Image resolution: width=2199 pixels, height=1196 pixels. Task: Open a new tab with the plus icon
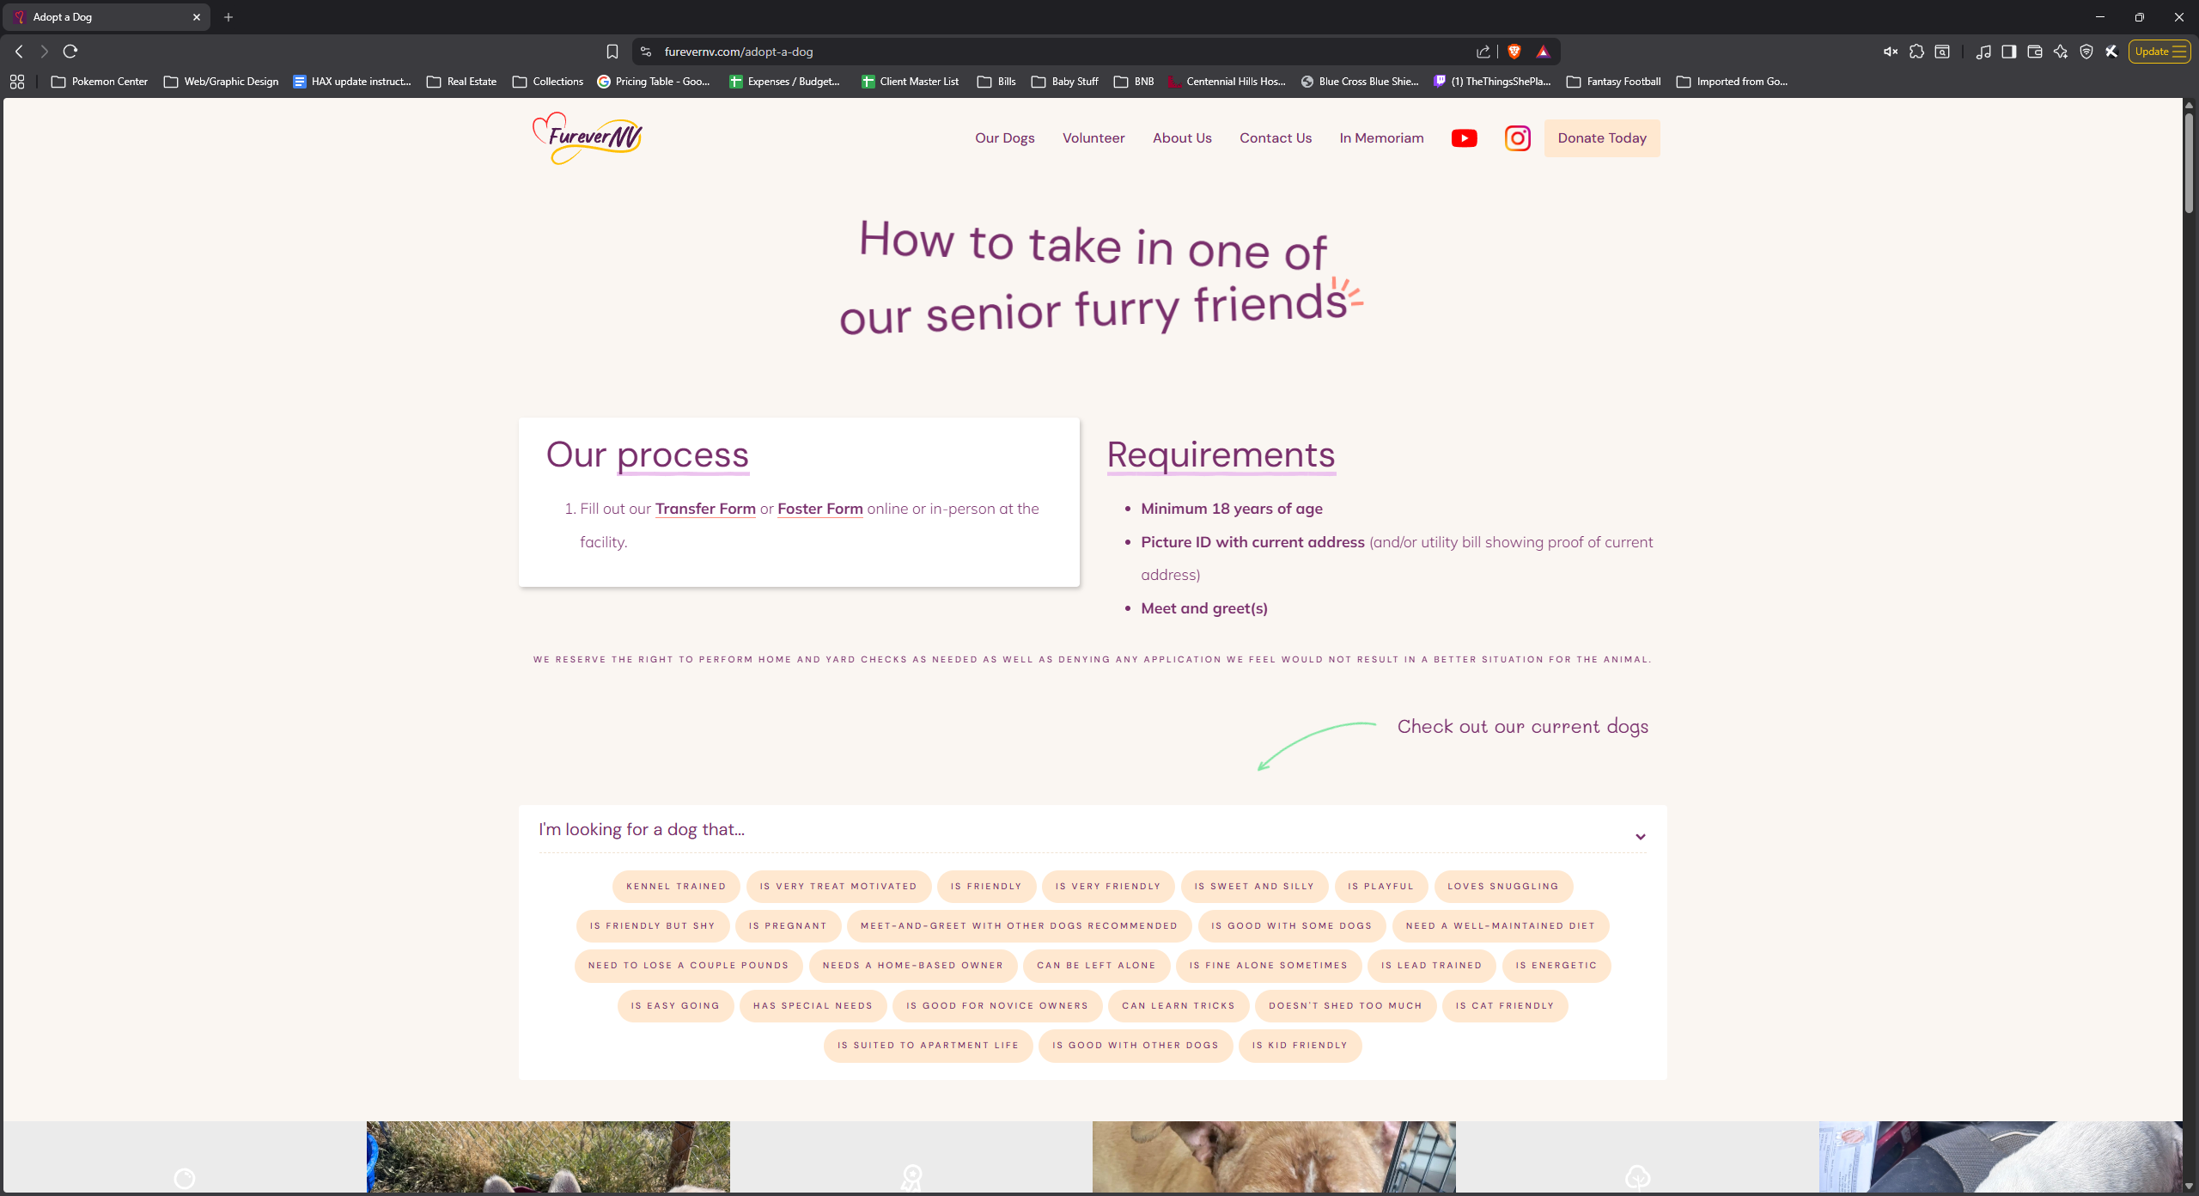[228, 17]
